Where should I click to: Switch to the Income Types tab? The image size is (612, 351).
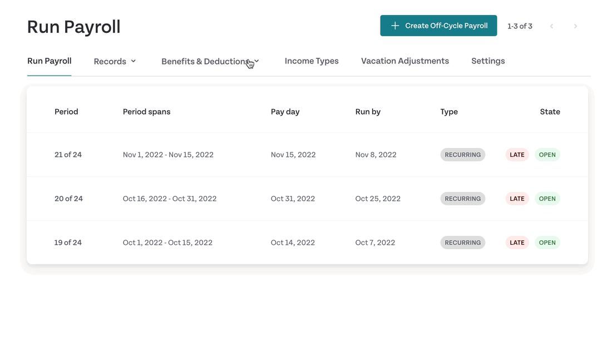[x=312, y=61]
